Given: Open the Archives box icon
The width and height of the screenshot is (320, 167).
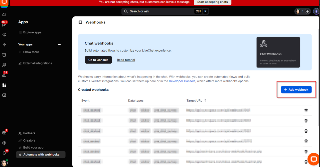Looking at the screenshot, I should coord(4,55).
